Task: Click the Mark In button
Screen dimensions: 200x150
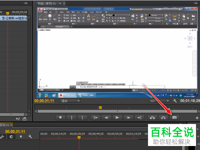Action: coord(72,118)
